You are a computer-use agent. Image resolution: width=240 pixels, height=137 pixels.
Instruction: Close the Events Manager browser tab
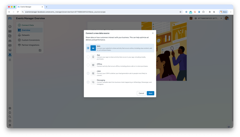42,7
